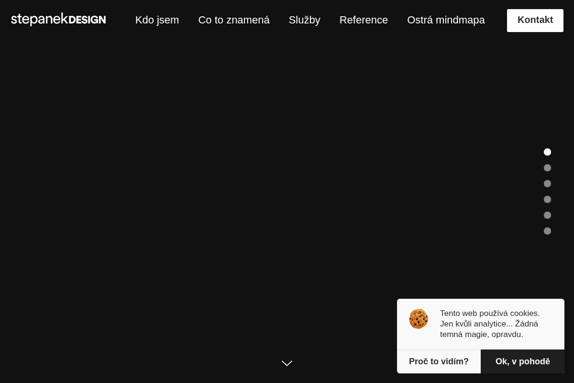
Task: Select the sixth section navigation dot
Action: pyautogui.click(x=547, y=231)
